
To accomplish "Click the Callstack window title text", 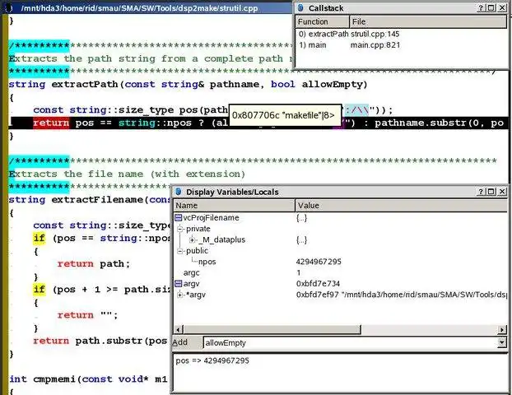I will click(x=326, y=8).
